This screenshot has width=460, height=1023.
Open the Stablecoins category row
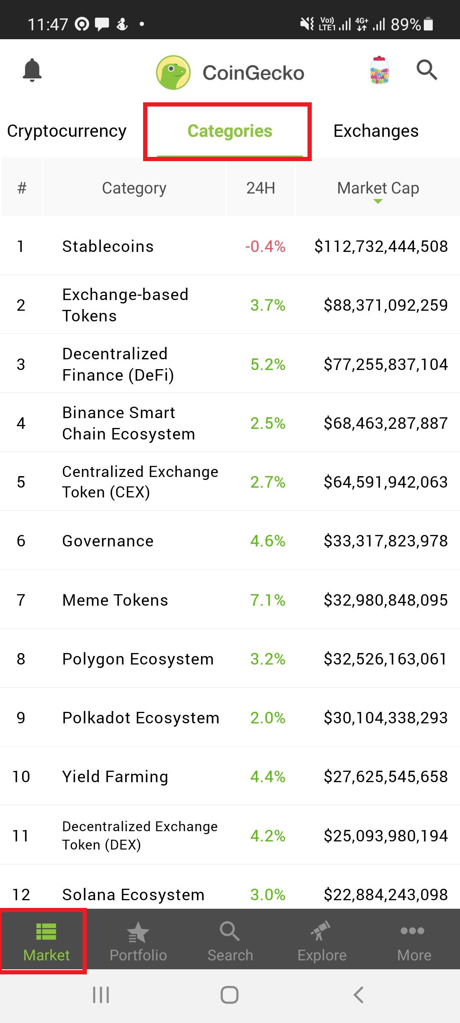coord(230,246)
